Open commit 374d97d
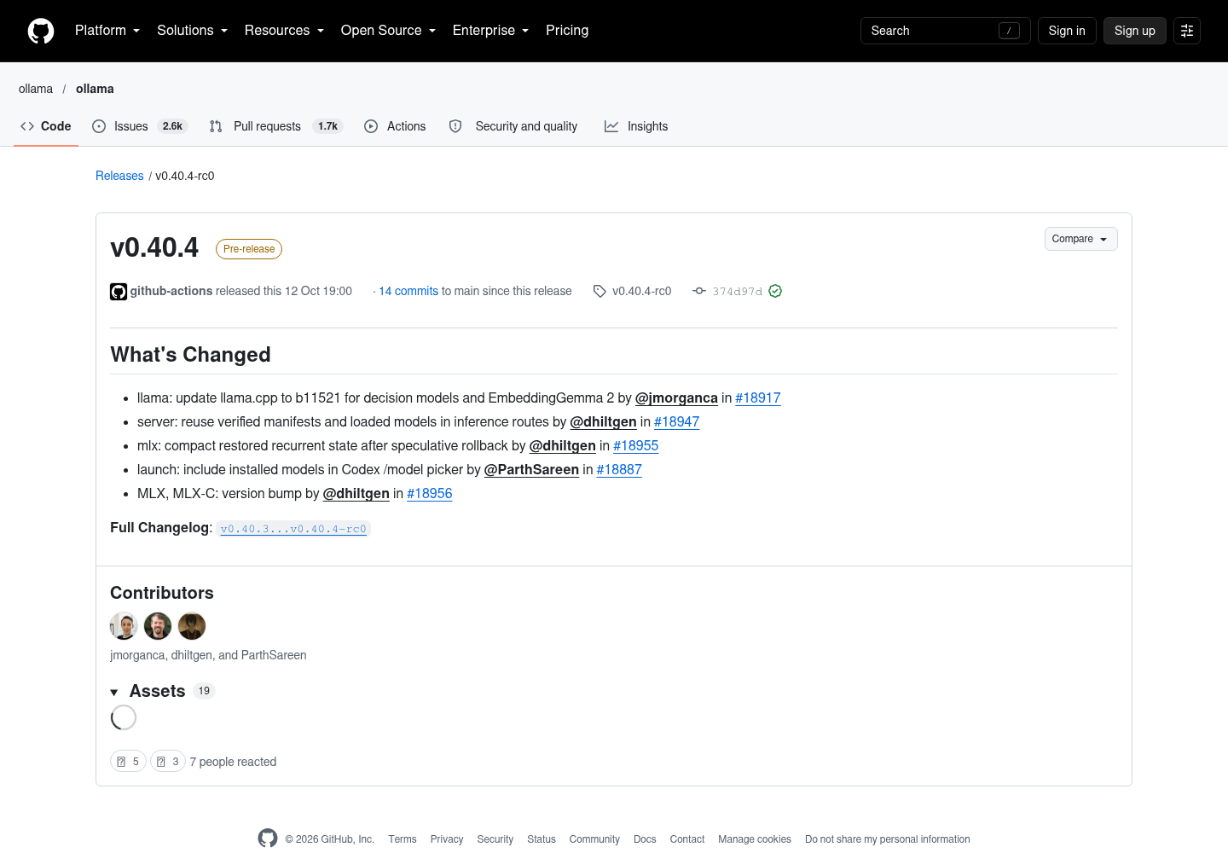Screen dimensions: 1228x853 click(x=738, y=291)
